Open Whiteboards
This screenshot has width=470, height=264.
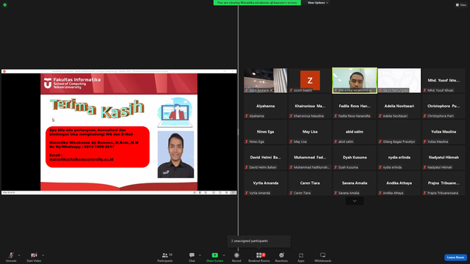click(323, 257)
